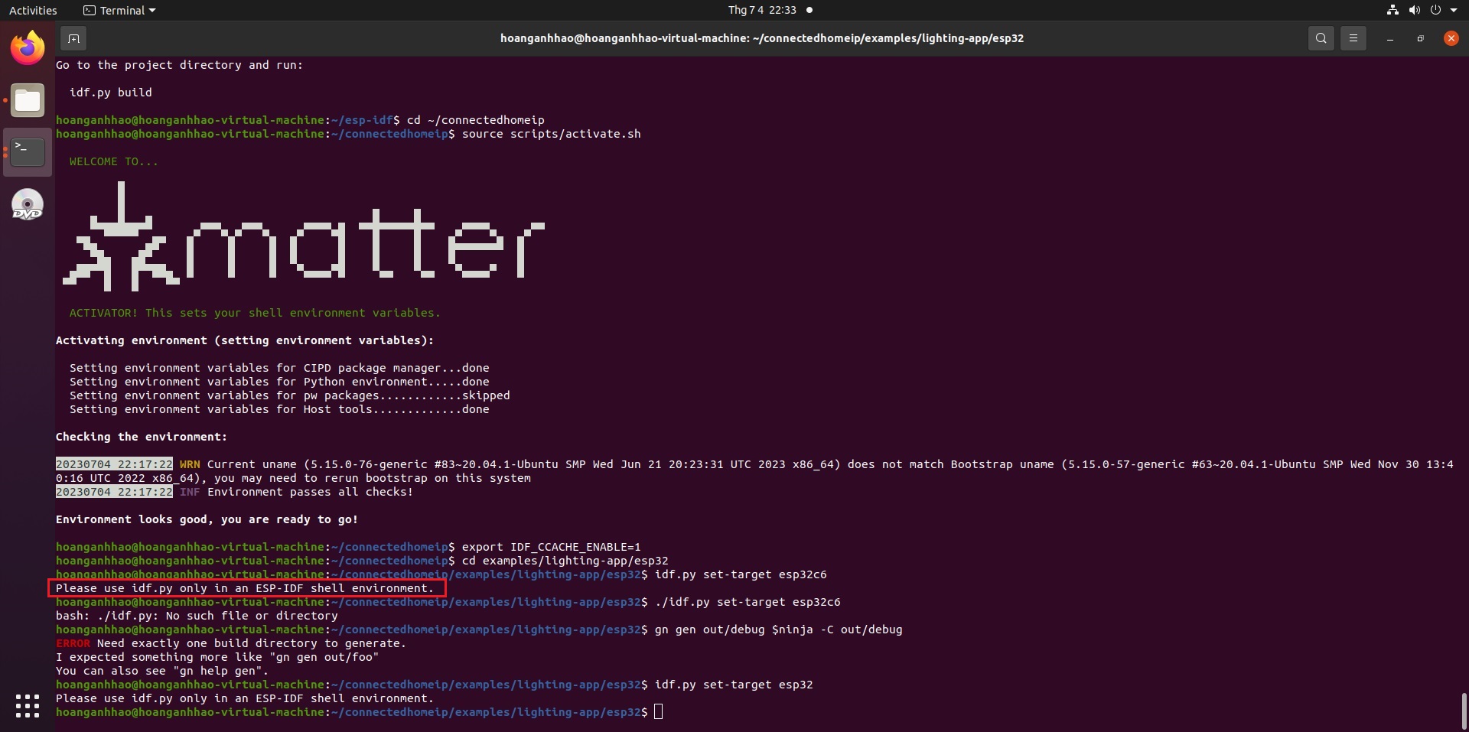
Task: Click the red ERROR label
Action: tap(73, 643)
